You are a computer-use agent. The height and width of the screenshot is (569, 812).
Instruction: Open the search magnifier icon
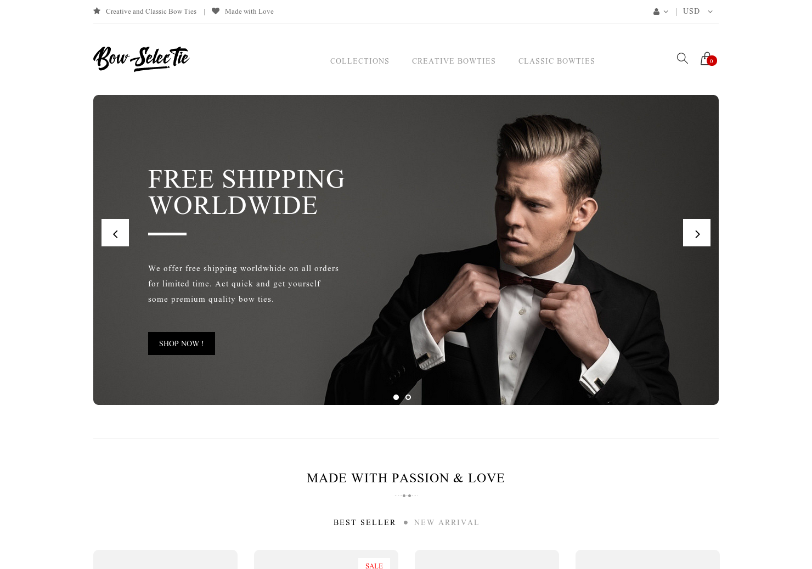coord(682,58)
